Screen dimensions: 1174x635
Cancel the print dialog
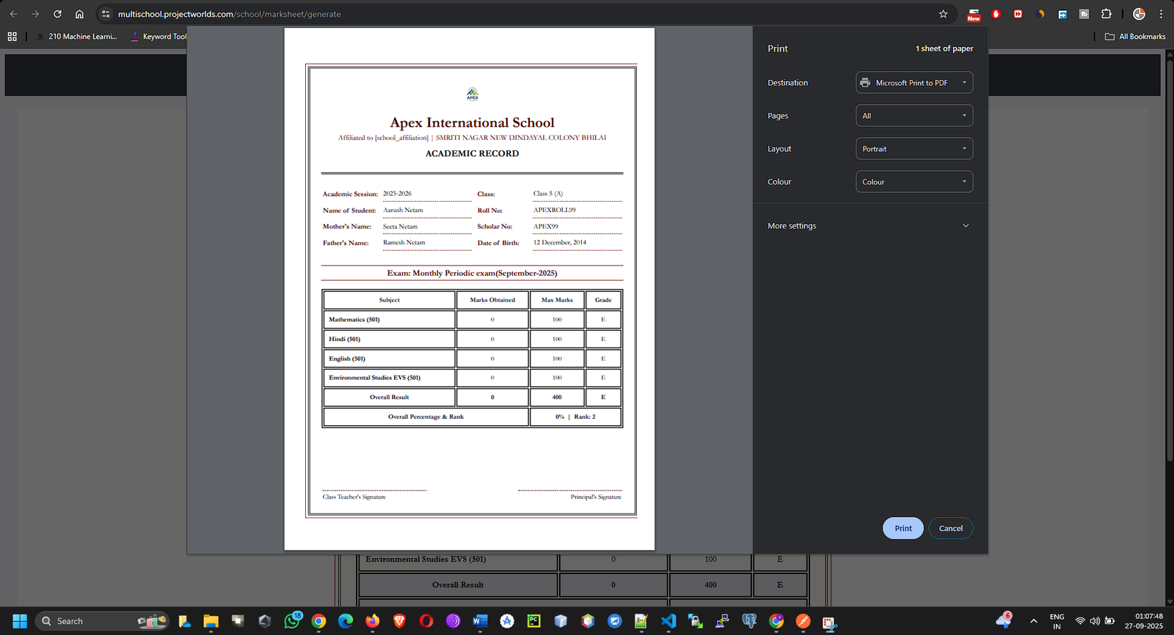(x=950, y=528)
